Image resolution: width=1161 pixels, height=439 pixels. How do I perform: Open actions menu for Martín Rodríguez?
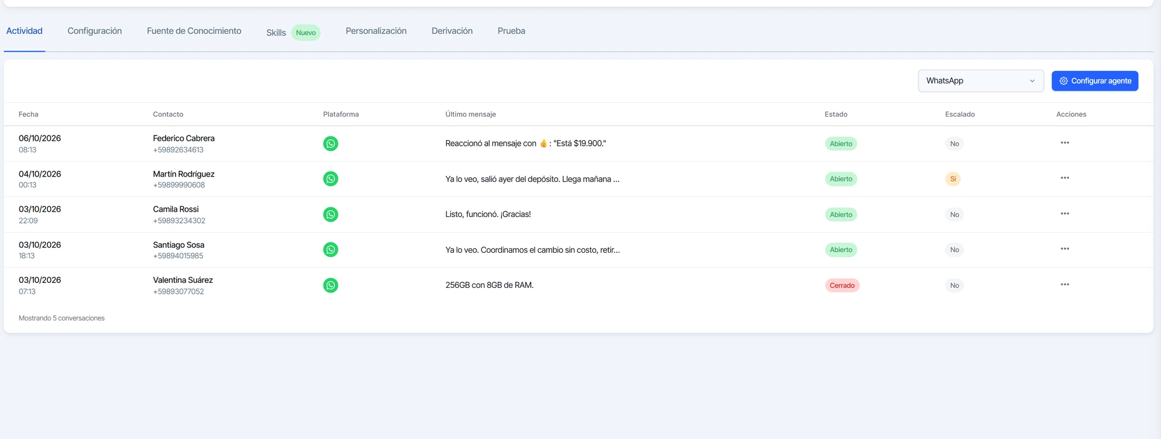(x=1065, y=178)
